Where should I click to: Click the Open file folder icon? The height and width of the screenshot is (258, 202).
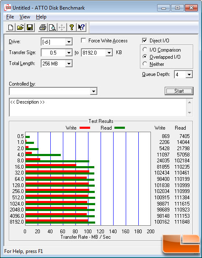[x=20, y=27]
